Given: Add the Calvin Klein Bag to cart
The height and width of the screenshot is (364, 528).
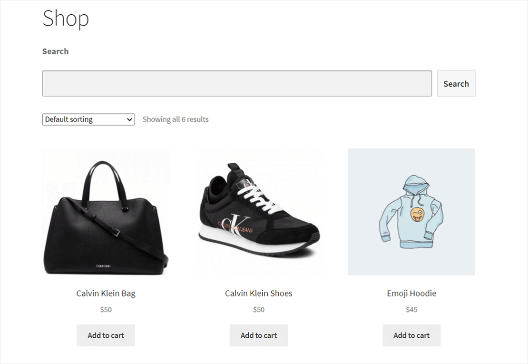Looking at the screenshot, I should click(x=106, y=335).
